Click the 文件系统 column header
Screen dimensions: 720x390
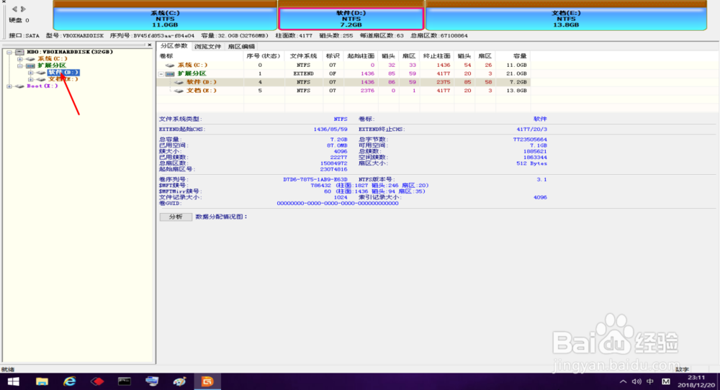pos(303,56)
